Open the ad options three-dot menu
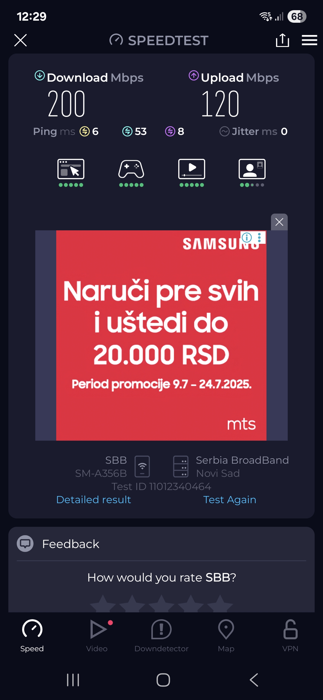 (x=259, y=238)
